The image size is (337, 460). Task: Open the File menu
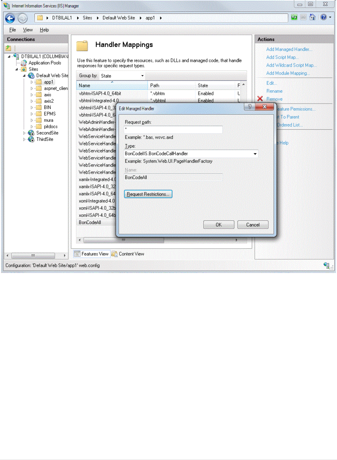(x=13, y=30)
